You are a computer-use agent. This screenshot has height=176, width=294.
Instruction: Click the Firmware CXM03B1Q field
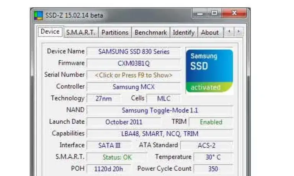click(134, 63)
